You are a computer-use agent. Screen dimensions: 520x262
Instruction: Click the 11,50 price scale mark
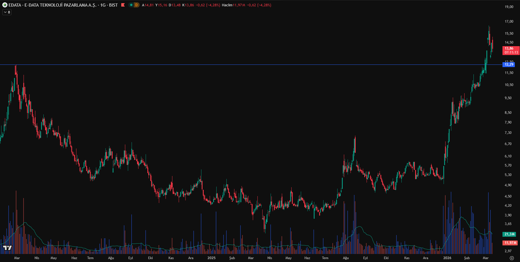click(509, 73)
